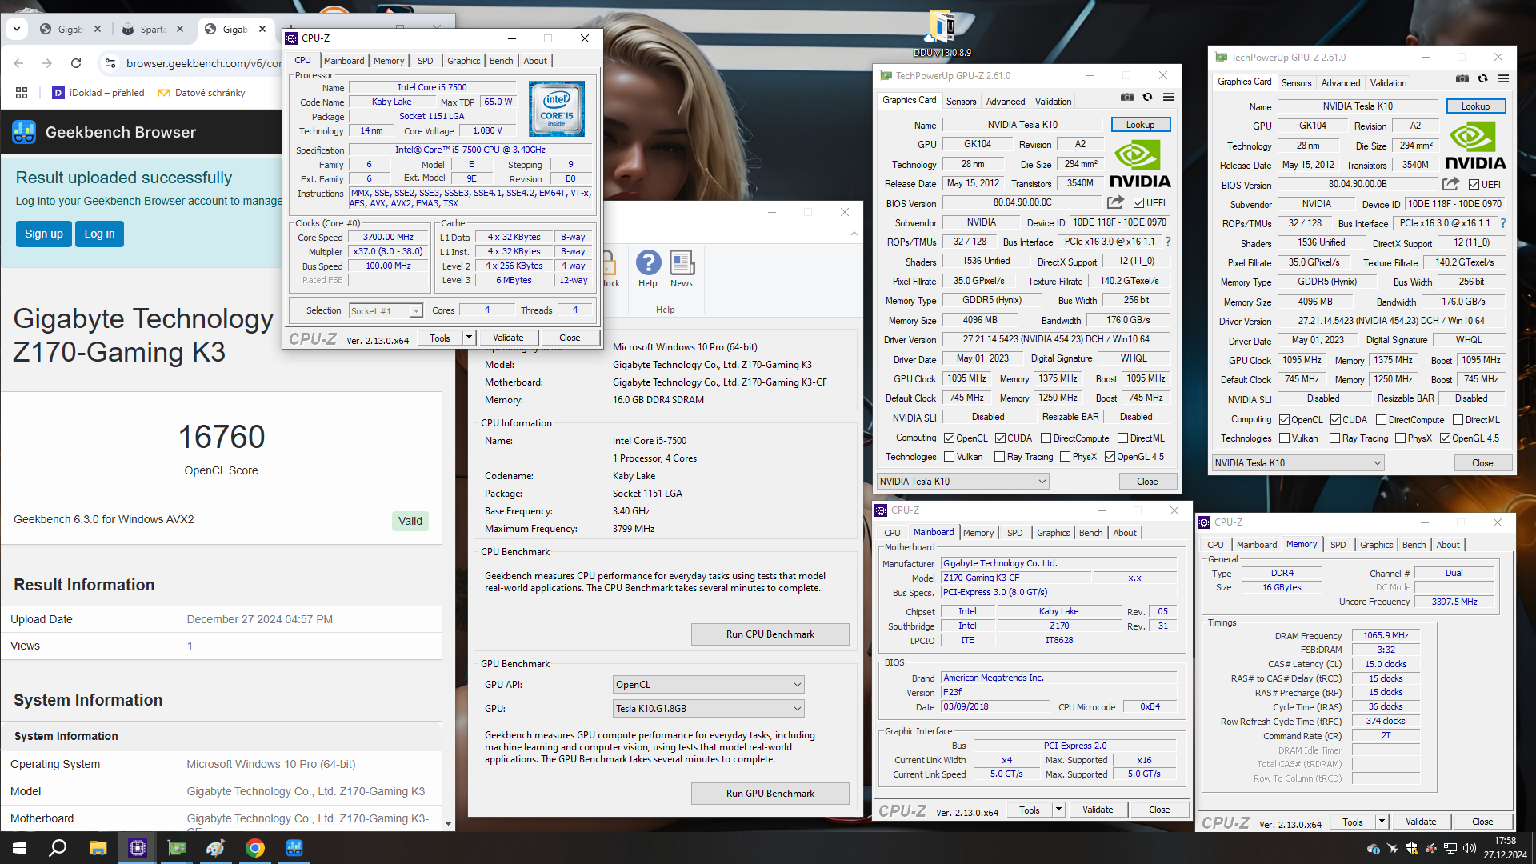1536x864 pixels.
Task: Switch to Chrome taskbar icon
Action: pos(255,848)
